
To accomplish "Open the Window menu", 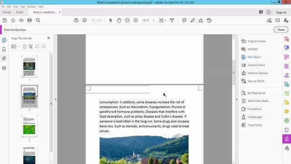I will coord(32,6).
